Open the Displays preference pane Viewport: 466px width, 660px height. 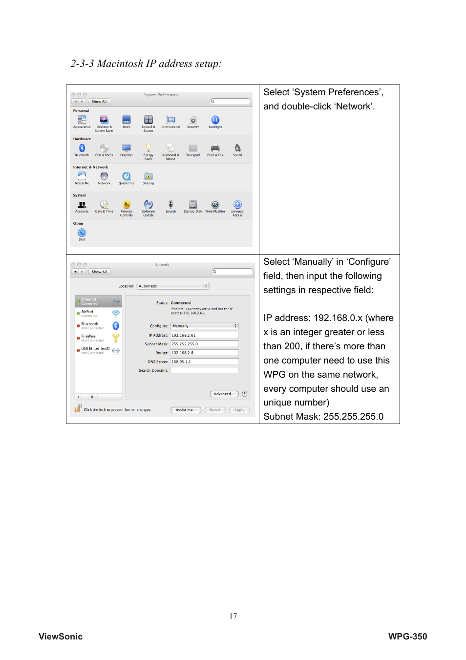tap(127, 150)
